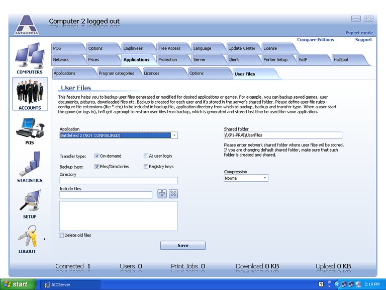Open the Computers section icon
The image size is (386, 290).
30,58
